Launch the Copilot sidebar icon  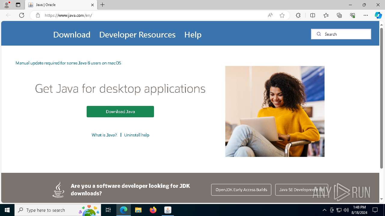pos(378,15)
